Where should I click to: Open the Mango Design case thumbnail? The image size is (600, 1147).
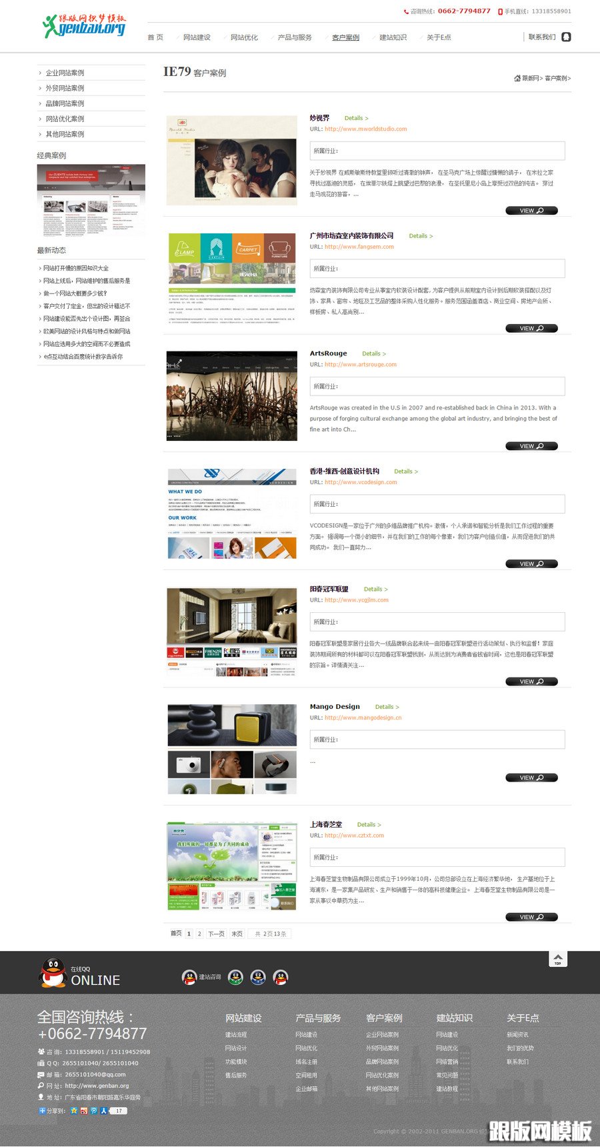[231, 749]
